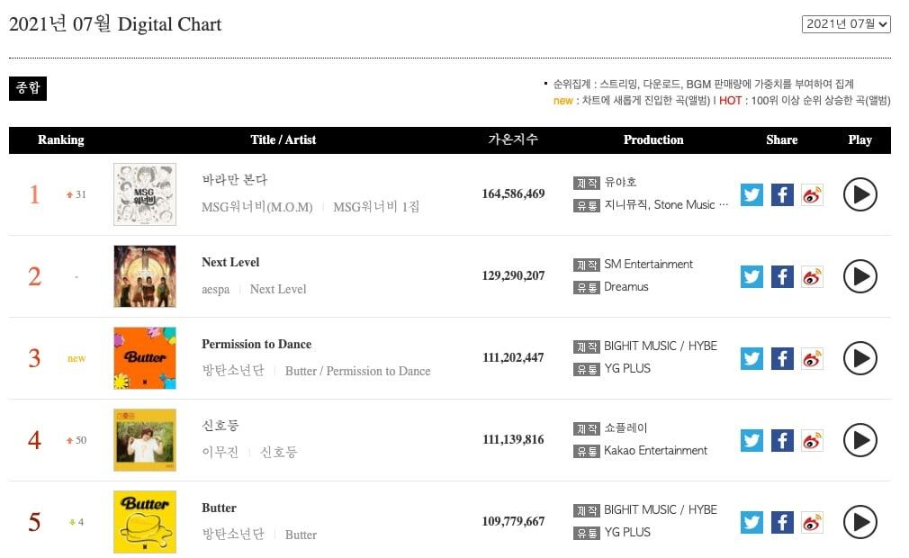
Task: Select the 종합 chart tab
Action: pyautogui.click(x=27, y=88)
